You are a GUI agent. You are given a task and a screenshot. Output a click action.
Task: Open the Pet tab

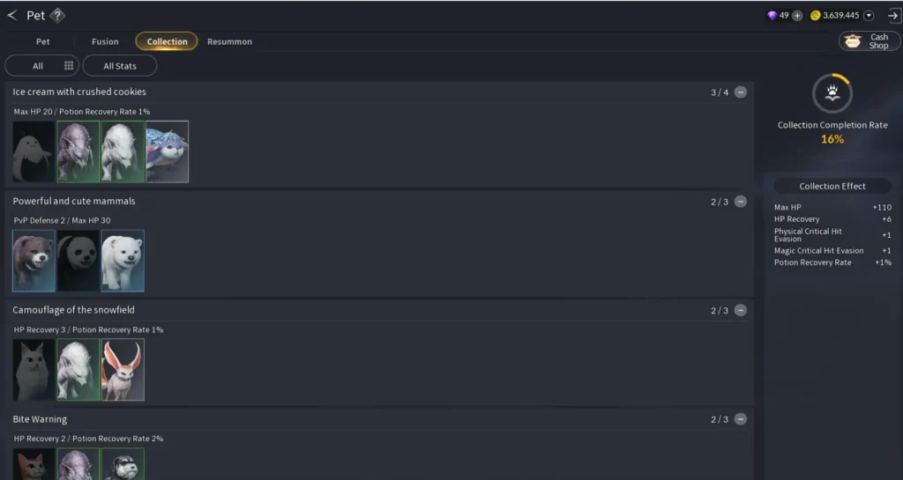42,41
